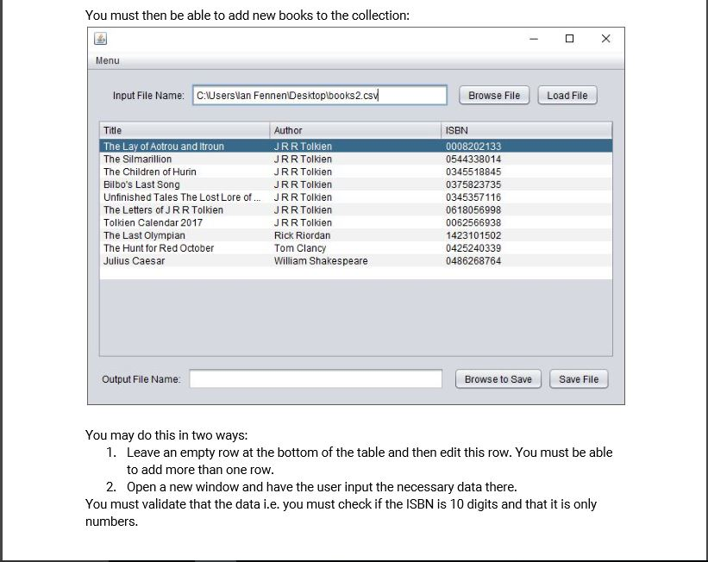This screenshot has height=562, width=708.
Task: Click the Author column header
Action: tap(355, 130)
